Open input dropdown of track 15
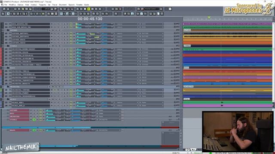Image resolution: width=275 pixels, height=154 pixels. 137,33
